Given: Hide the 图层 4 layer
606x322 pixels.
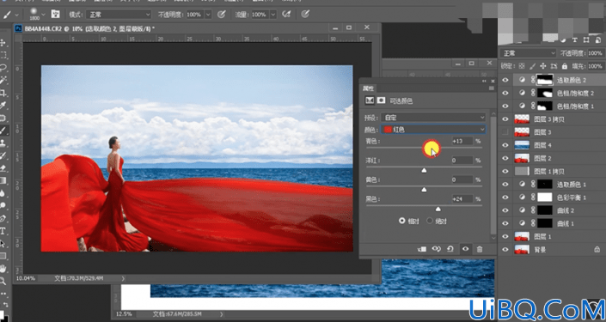Looking at the screenshot, I should click(505, 145).
